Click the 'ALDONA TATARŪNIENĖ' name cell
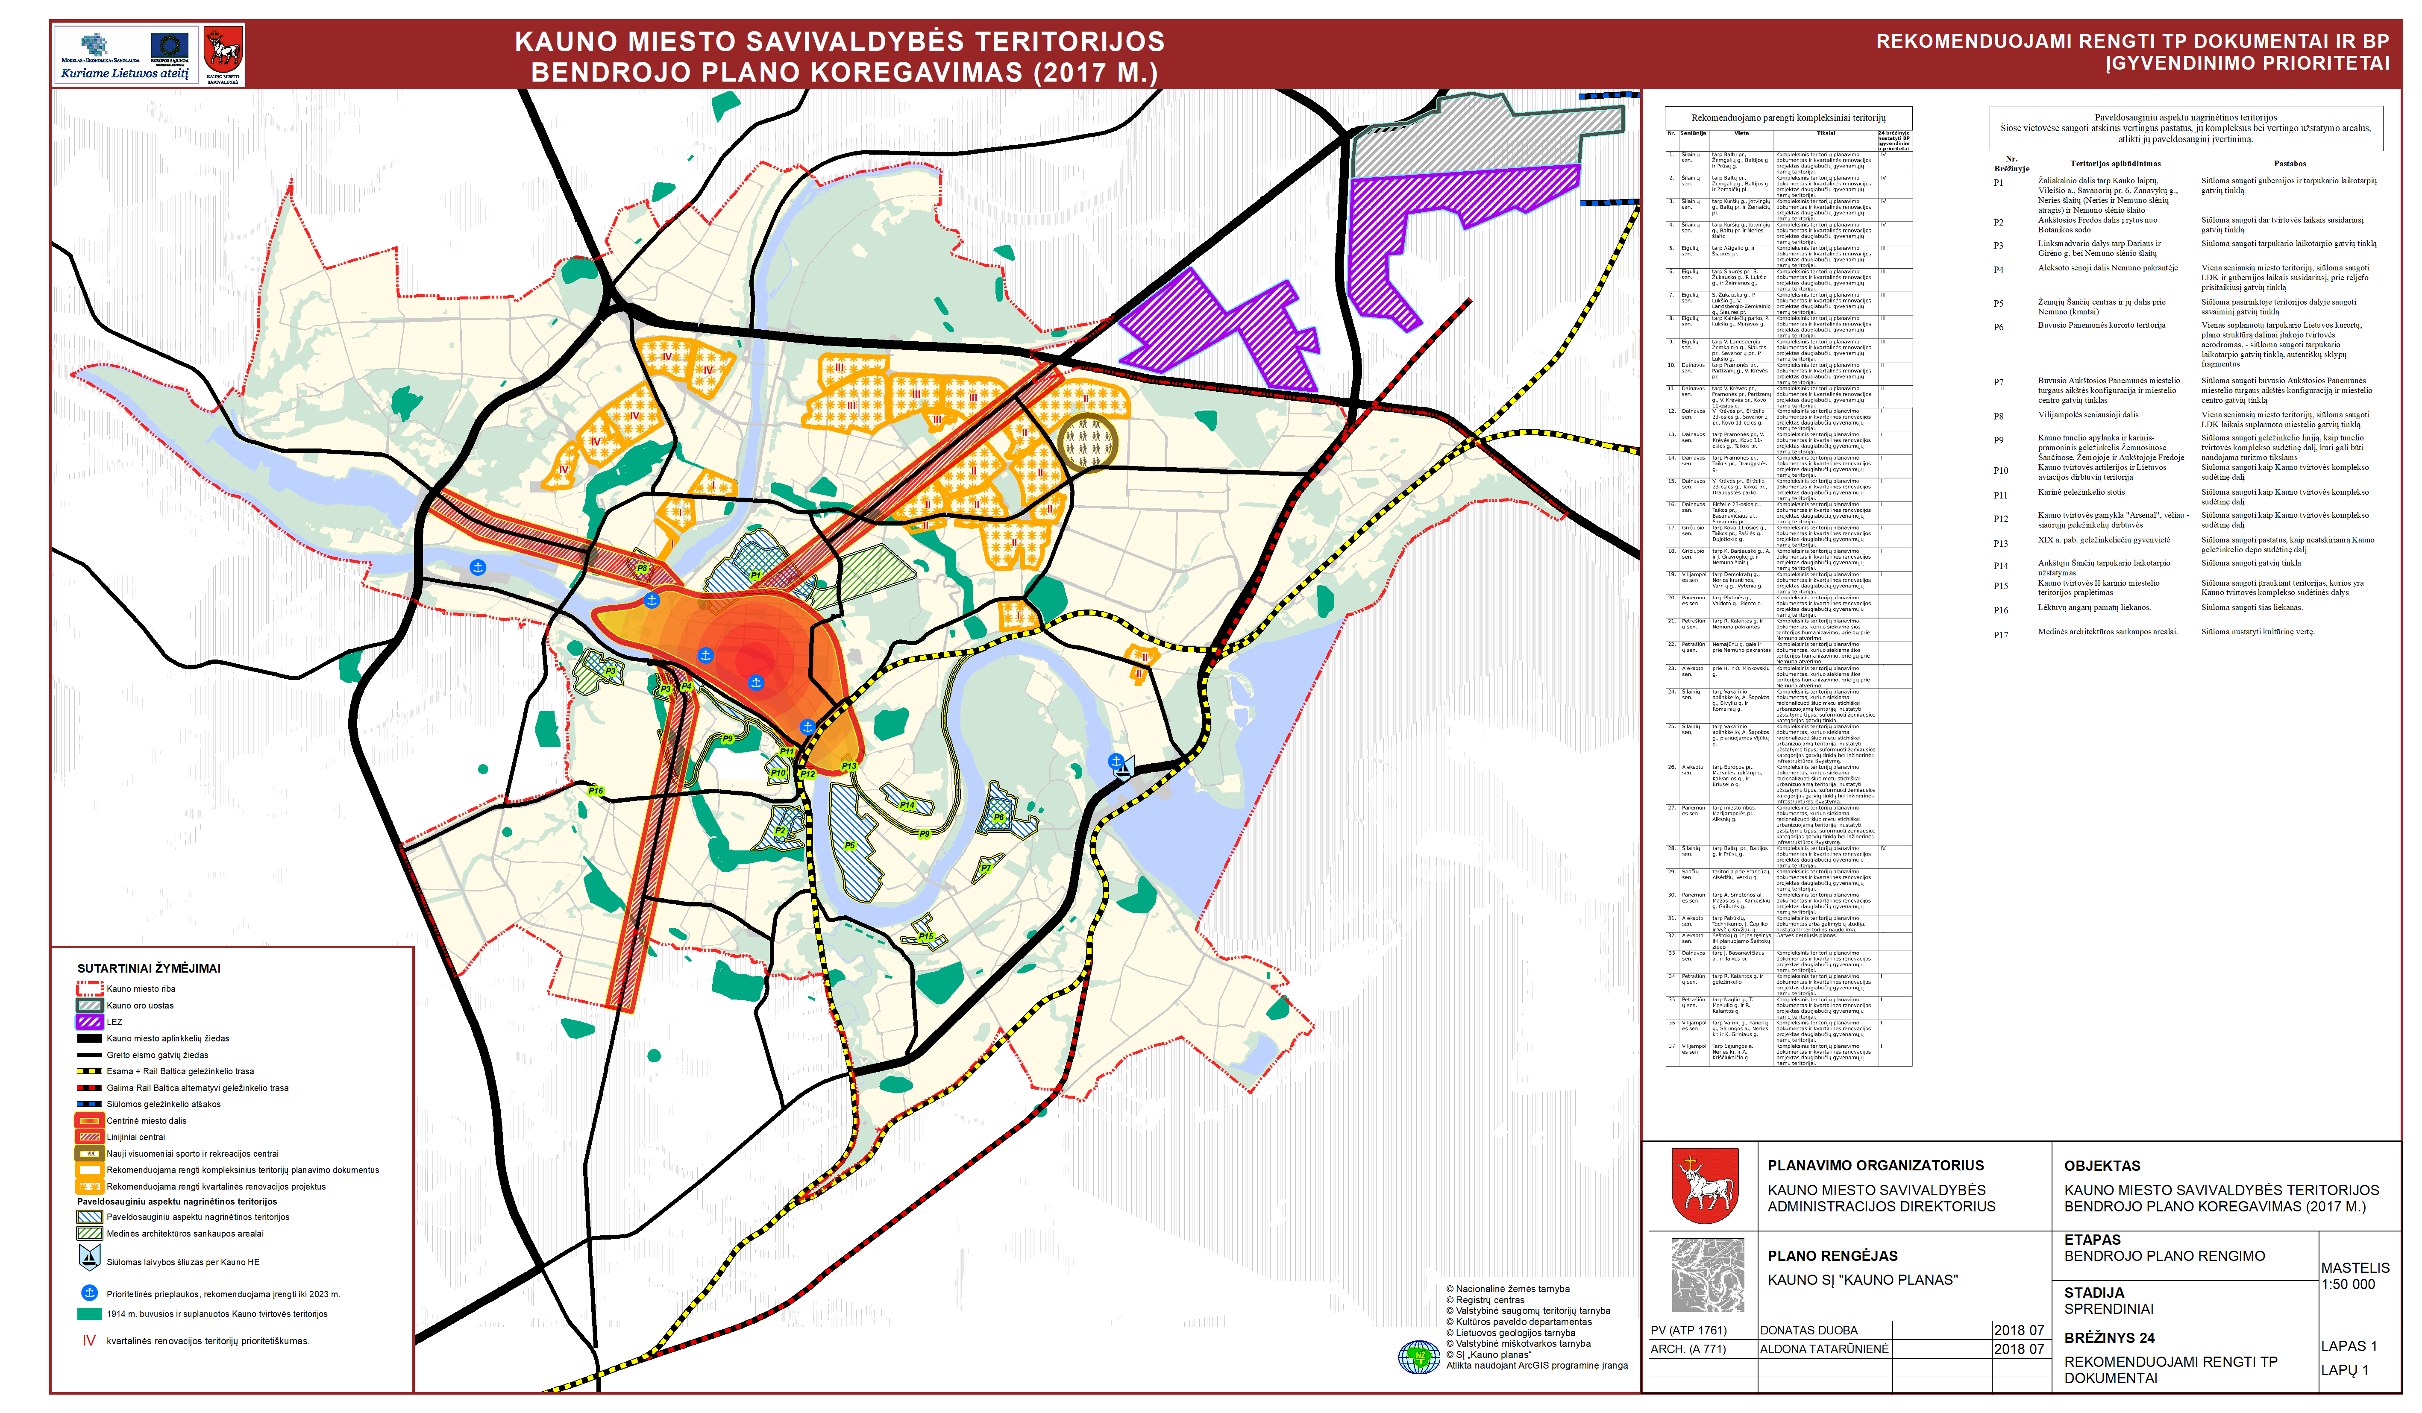 click(x=1824, y=1349)
